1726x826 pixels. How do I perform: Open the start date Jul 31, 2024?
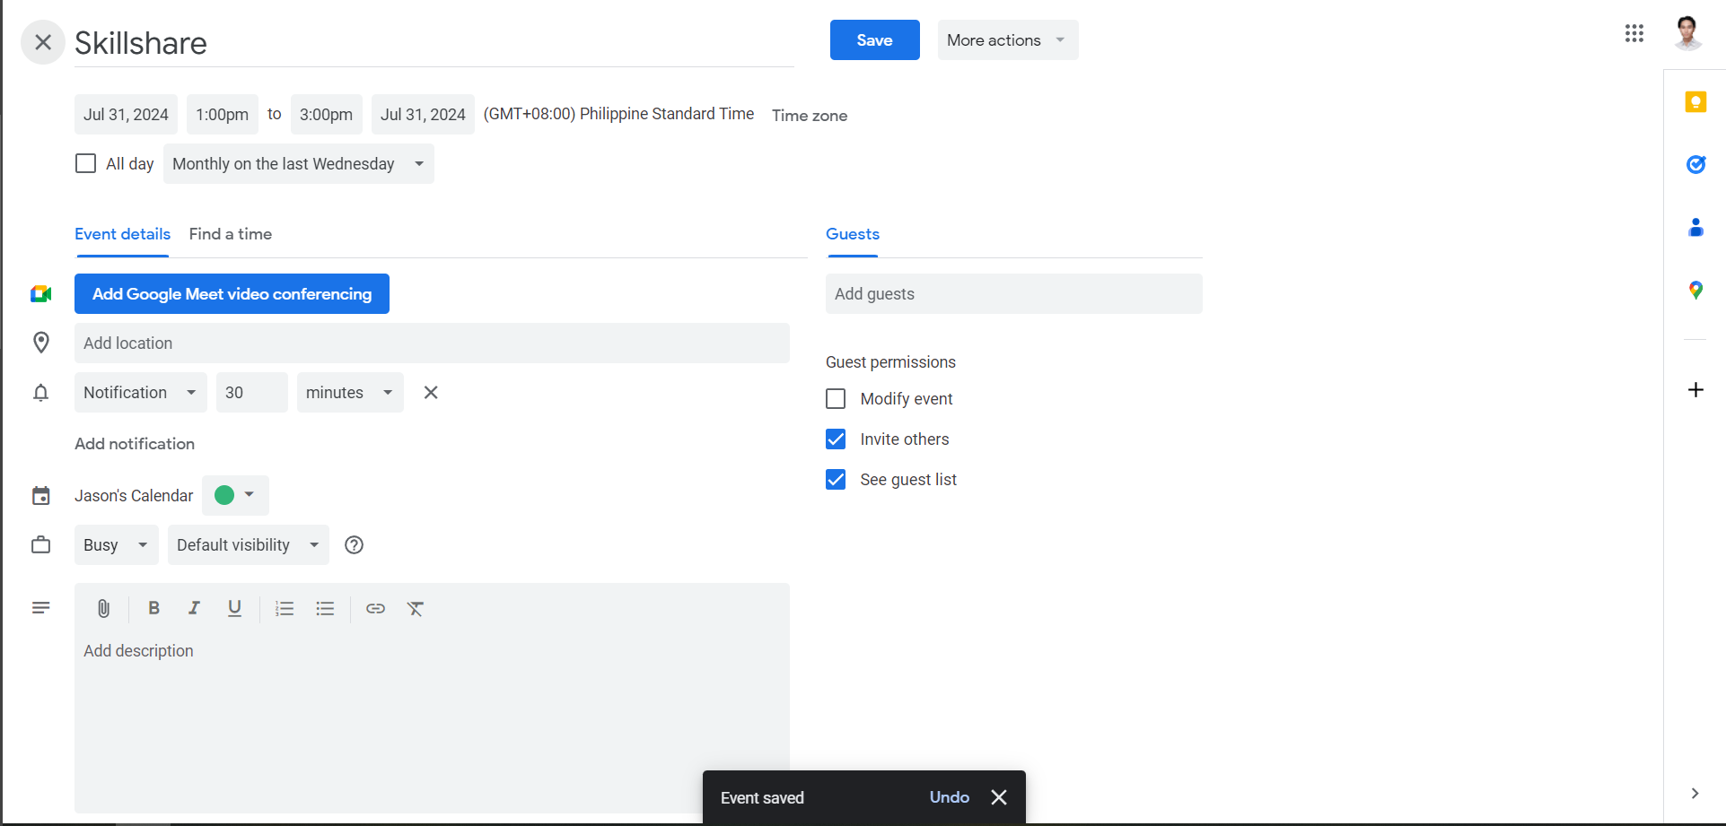tap(126, 115)
